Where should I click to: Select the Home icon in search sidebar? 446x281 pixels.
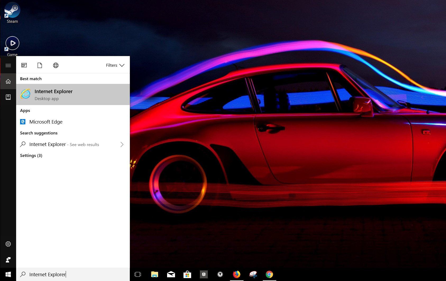pos(8,81)
